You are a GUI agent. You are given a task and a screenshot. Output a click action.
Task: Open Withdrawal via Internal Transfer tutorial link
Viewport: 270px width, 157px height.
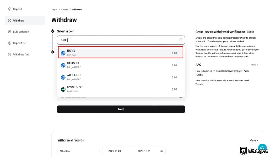(222, 82)
